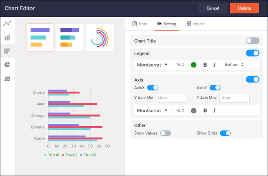Click the Y Axis Min input
The width and height of the screenshot is (268, 176).
(171, 98)
